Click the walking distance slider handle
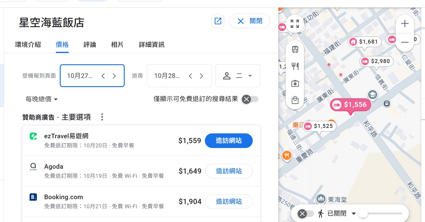Screen dimensions: 425x222 point(363,214)
